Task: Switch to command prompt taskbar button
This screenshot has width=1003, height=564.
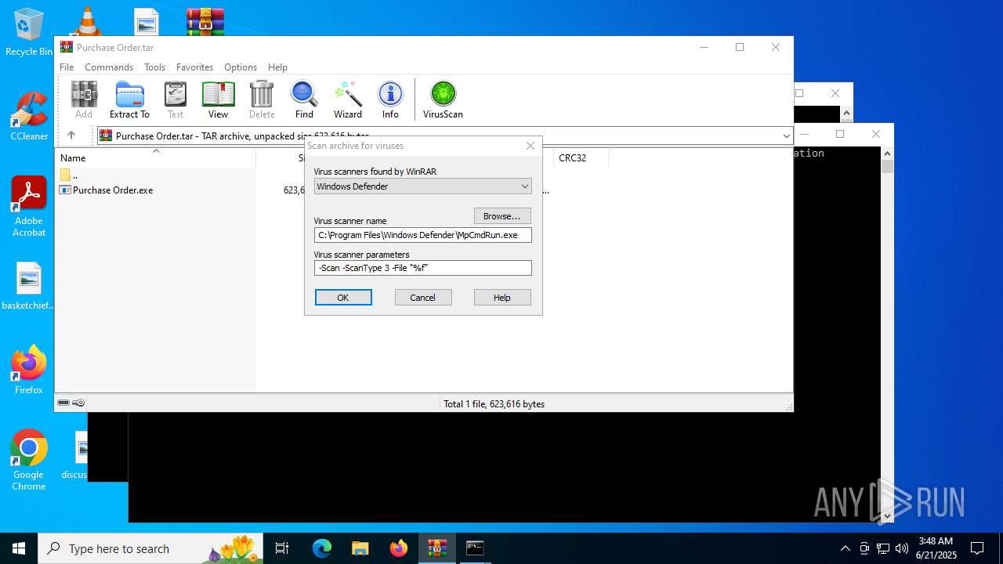Action: 475,548
